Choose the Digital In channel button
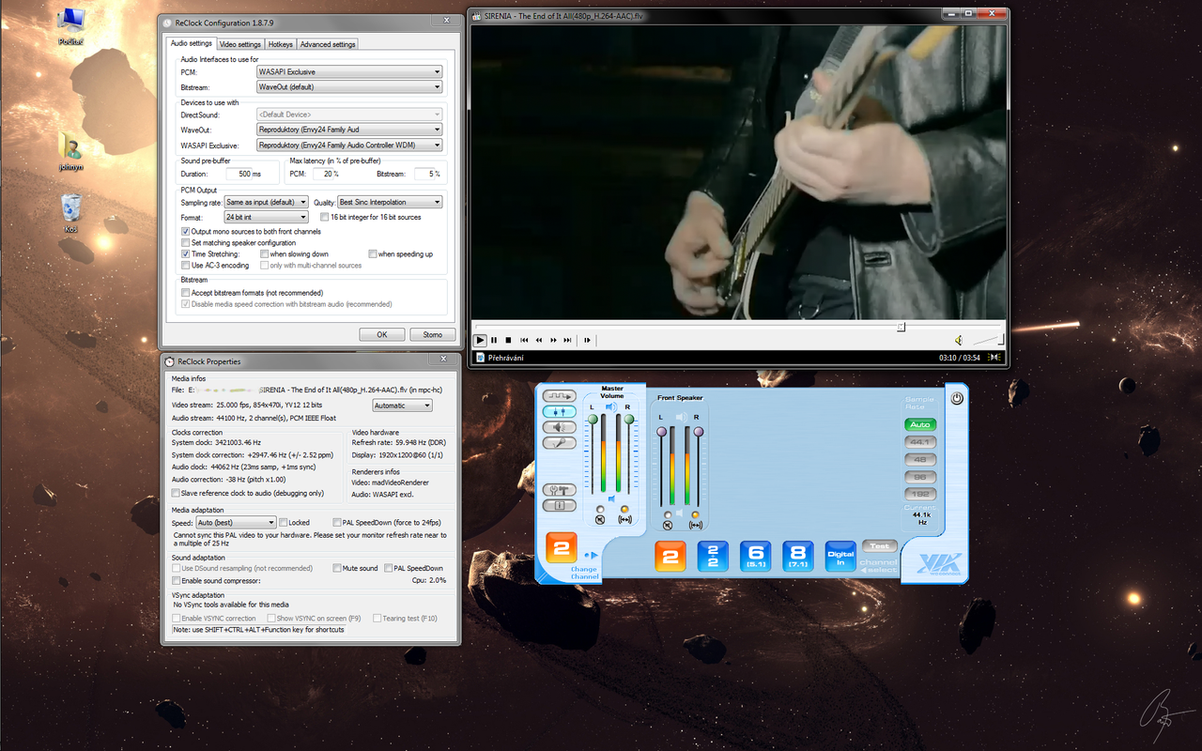 [840, 556]
